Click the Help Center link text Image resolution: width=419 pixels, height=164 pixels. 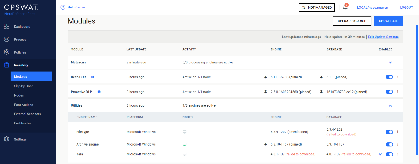tap(77, 7)
